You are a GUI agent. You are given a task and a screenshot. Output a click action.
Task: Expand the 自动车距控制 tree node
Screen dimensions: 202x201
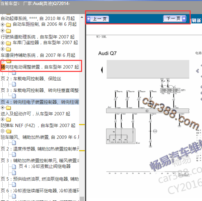2,24
